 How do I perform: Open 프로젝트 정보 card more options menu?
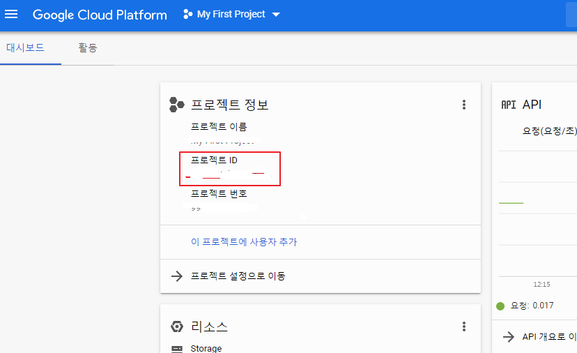464,105
